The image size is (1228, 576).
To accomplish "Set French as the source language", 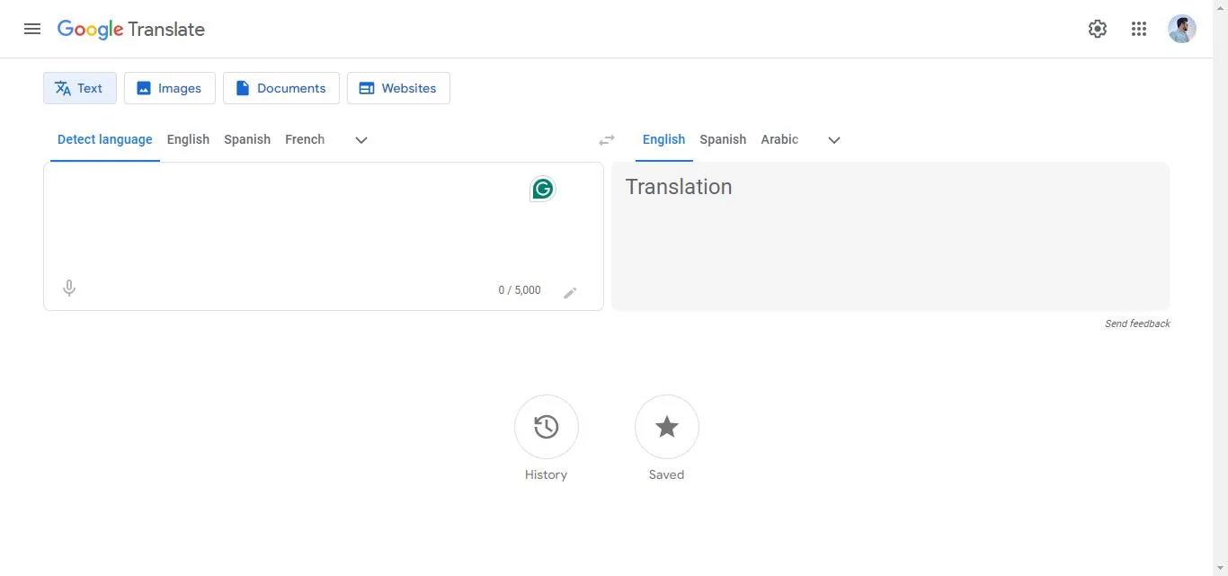I will coord(305,139).
